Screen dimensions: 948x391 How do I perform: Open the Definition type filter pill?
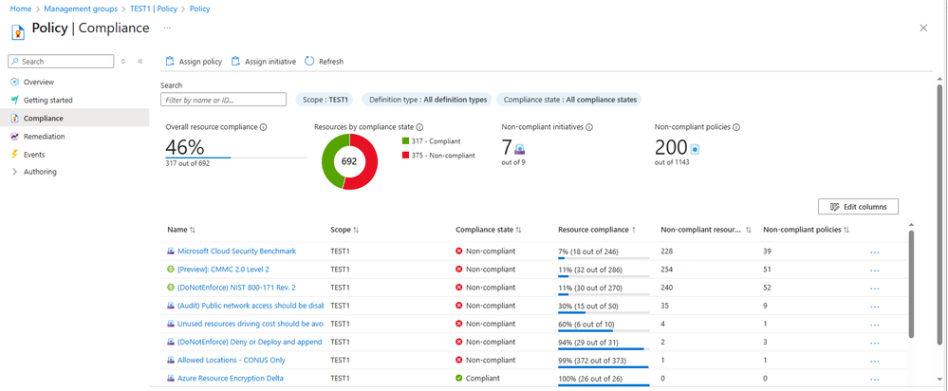[427, 100]
